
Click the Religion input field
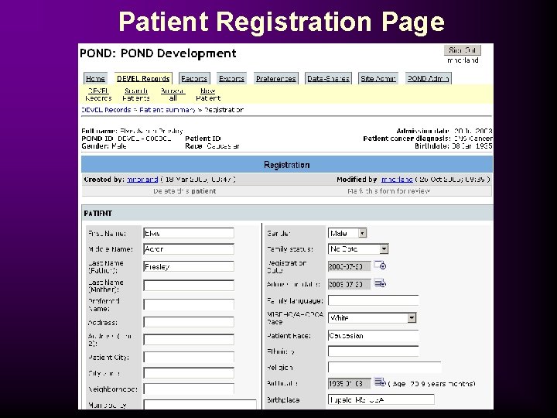(384, 367)
